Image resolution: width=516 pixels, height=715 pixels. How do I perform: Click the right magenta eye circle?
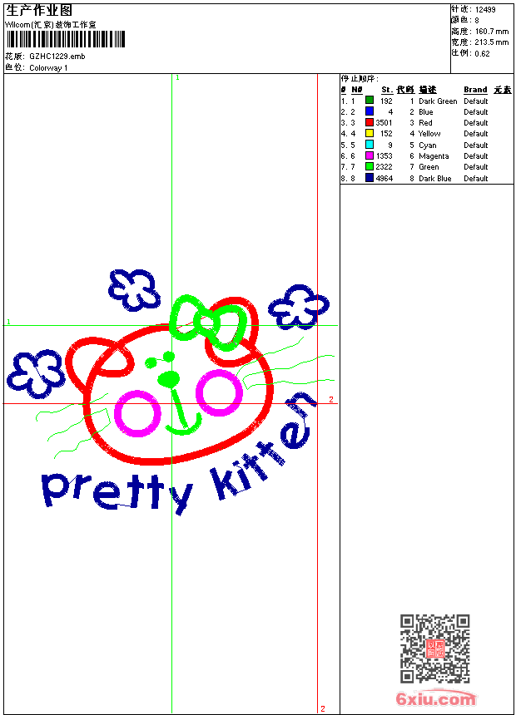(219, 392)
